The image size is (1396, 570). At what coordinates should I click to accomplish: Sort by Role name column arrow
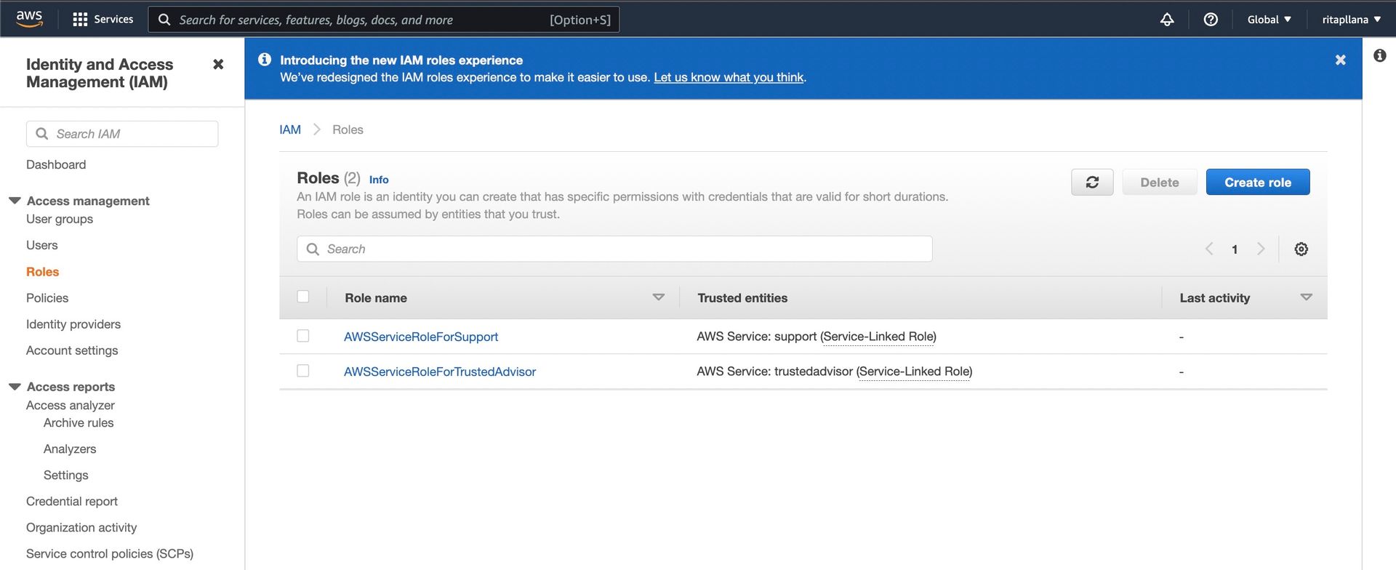tap(659, 297)
